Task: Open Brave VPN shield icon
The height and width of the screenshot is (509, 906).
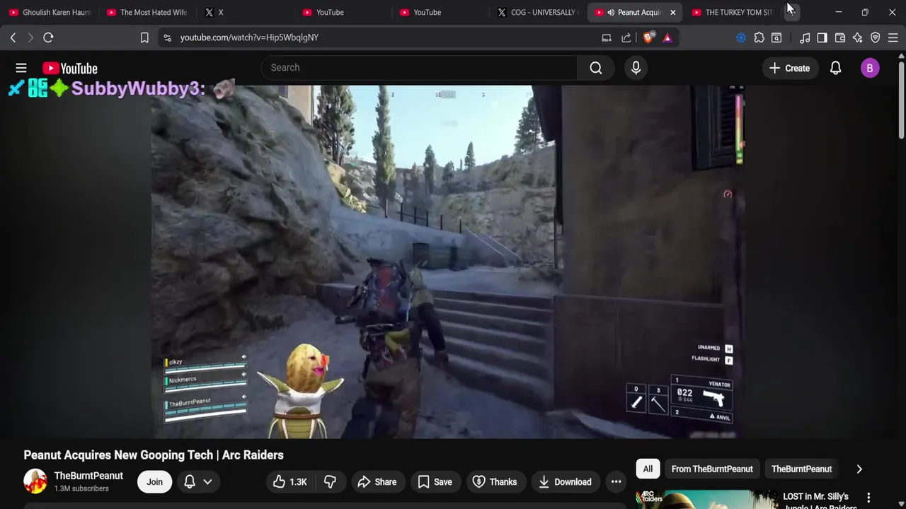Action: [876, 37]
